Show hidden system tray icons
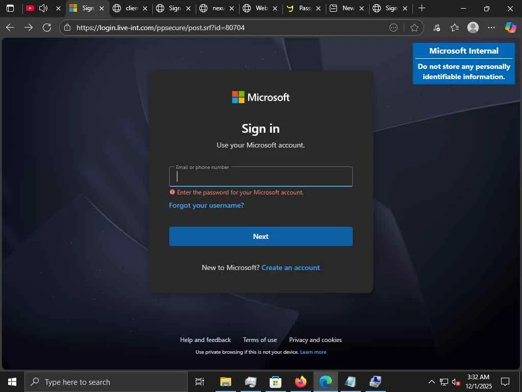 click(x=431, y=382)
